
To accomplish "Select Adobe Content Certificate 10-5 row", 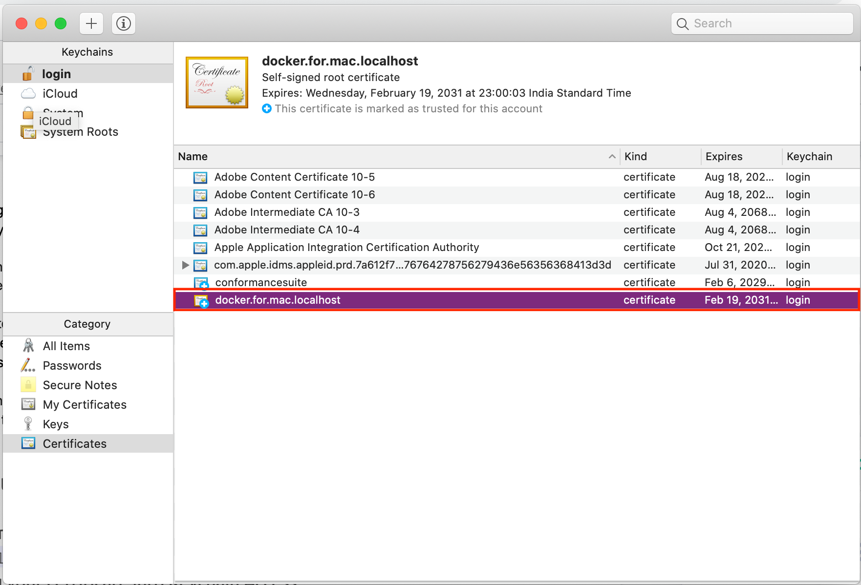I will point(517,177).
